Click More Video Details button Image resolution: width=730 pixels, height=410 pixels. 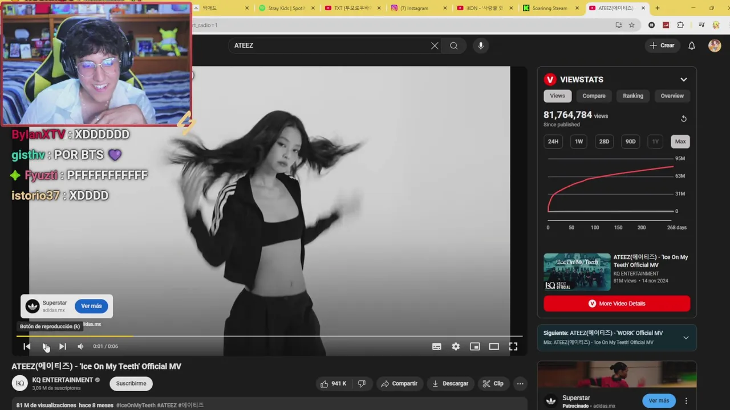coord(617,304)
